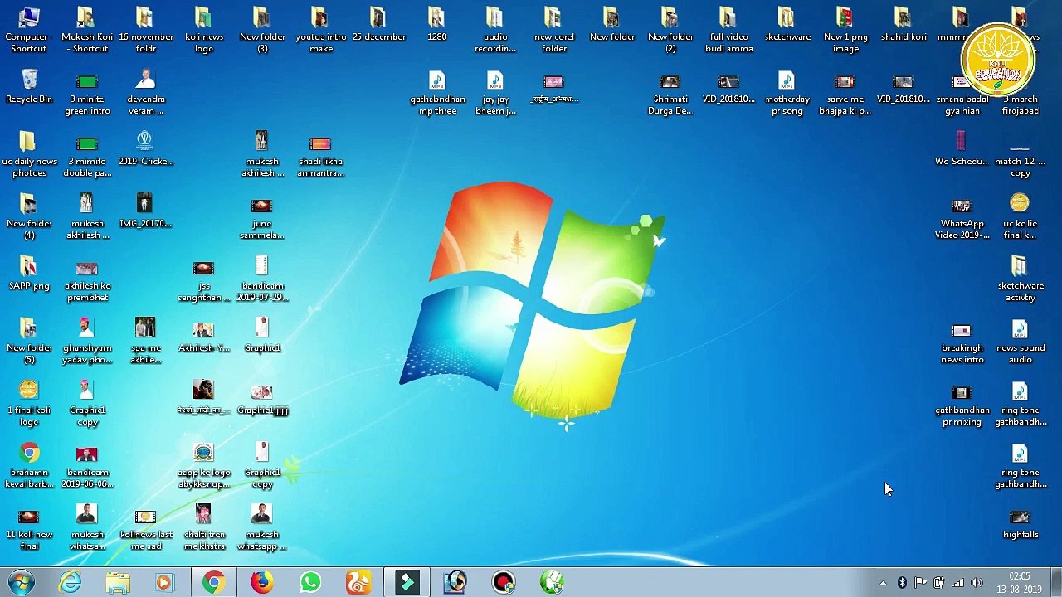1062x597 pixels.
Task: Select the Recycle Bin icon
Action: pyautogui.click(x=29, y=87)
